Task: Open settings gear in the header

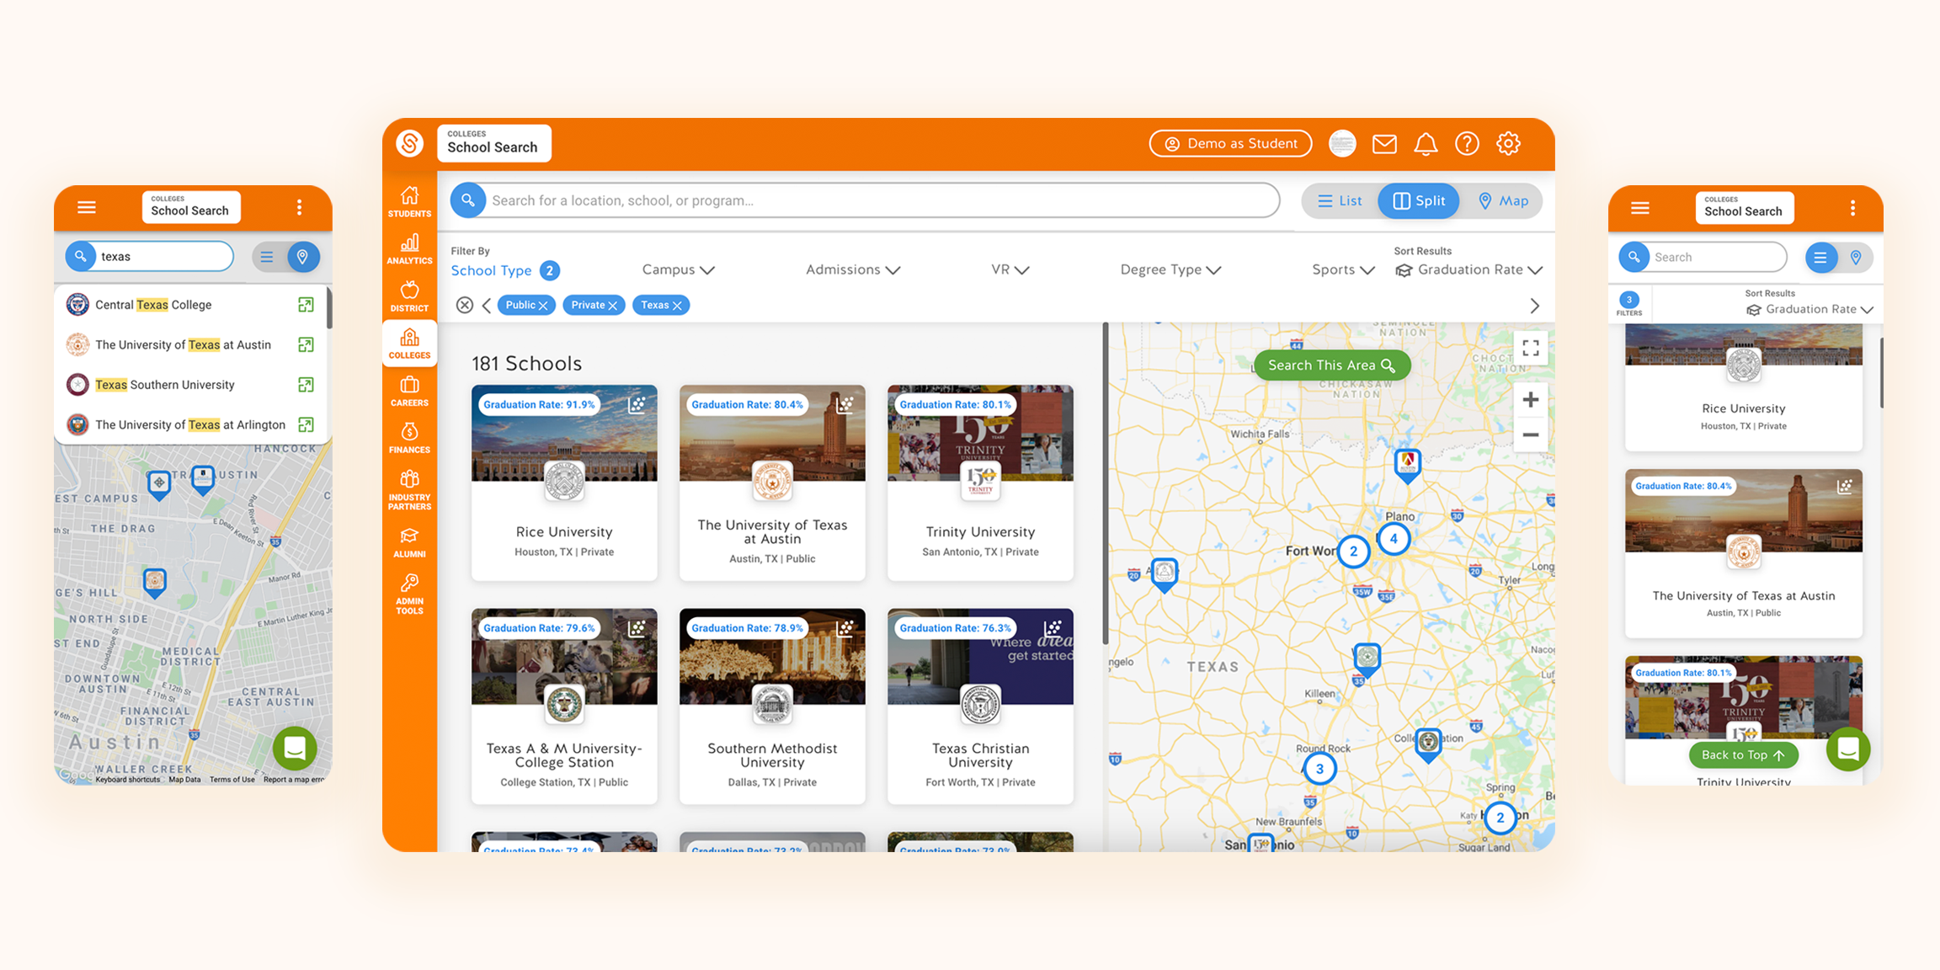Action: pos(1508,144)
